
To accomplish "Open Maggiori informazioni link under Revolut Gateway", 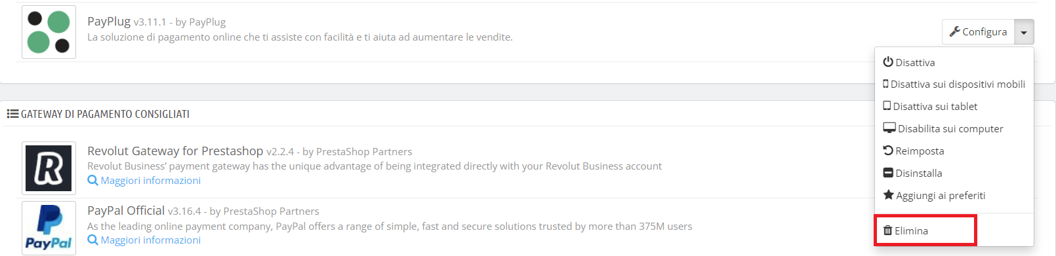I will 151,180.
